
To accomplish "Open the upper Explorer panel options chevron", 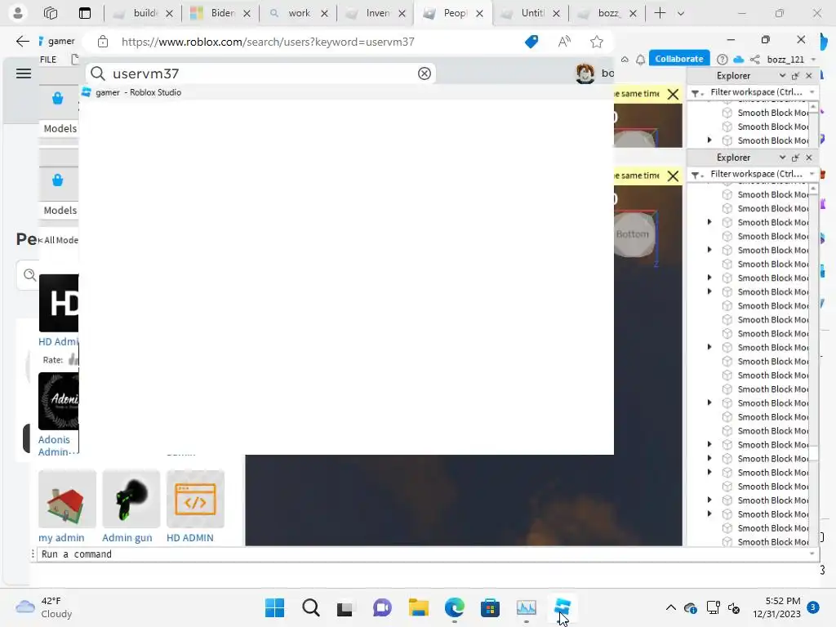I will point(782,76).
